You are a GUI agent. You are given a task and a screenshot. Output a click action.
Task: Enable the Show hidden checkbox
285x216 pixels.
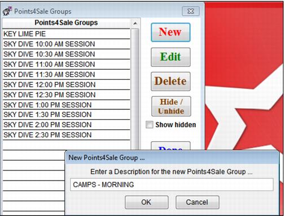150,125
